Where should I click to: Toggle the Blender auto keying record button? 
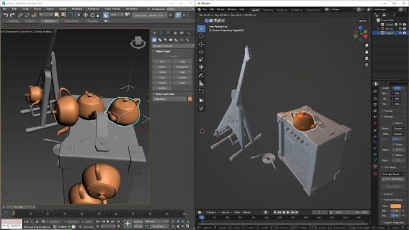point(266,212)
